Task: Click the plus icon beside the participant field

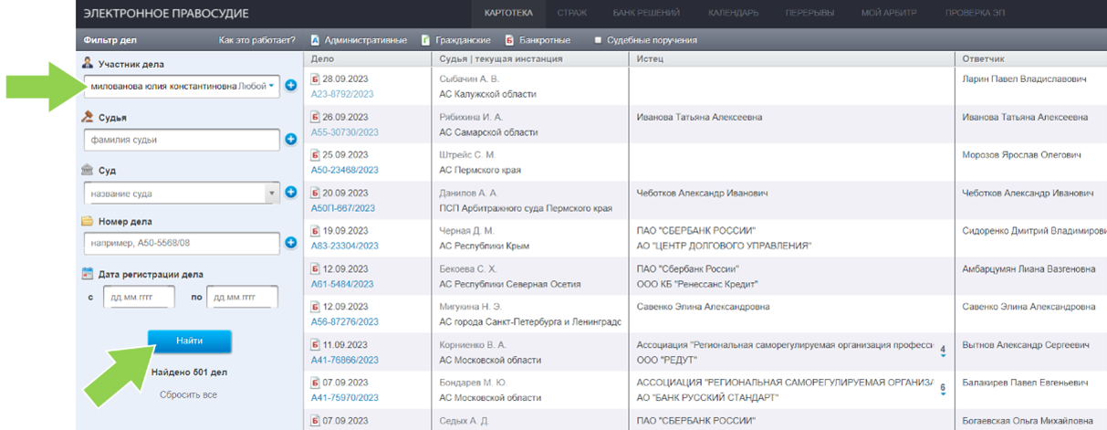Action: pyautogui.click(x=291, y=86)
